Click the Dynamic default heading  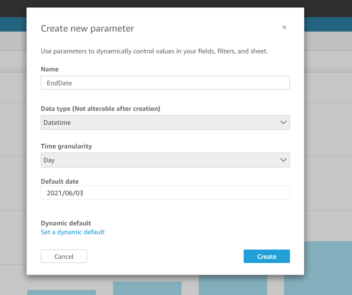[66, 223]
